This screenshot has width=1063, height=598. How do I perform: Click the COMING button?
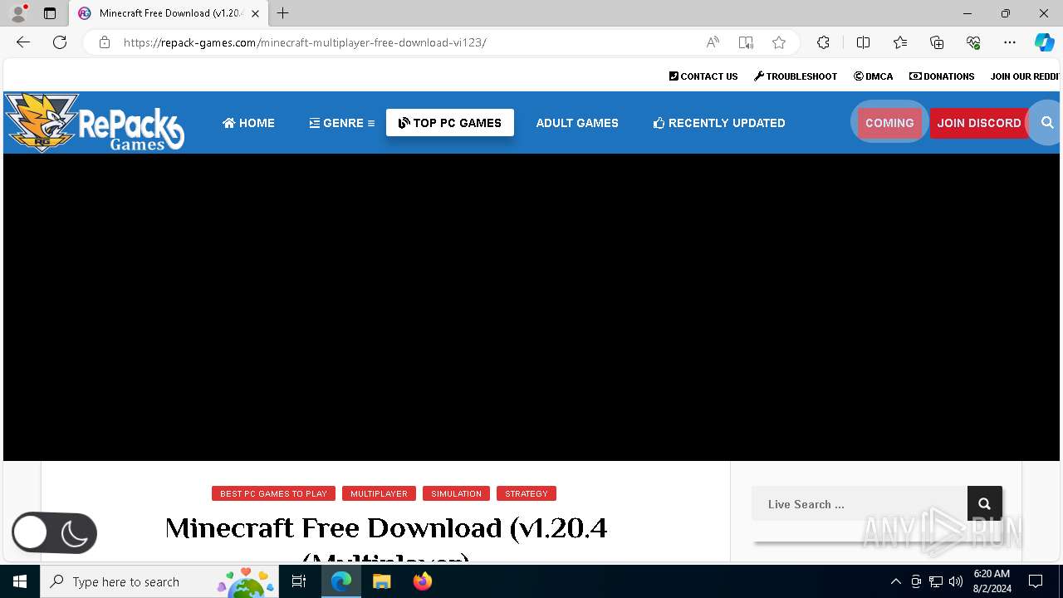click(x=889, y=123)
